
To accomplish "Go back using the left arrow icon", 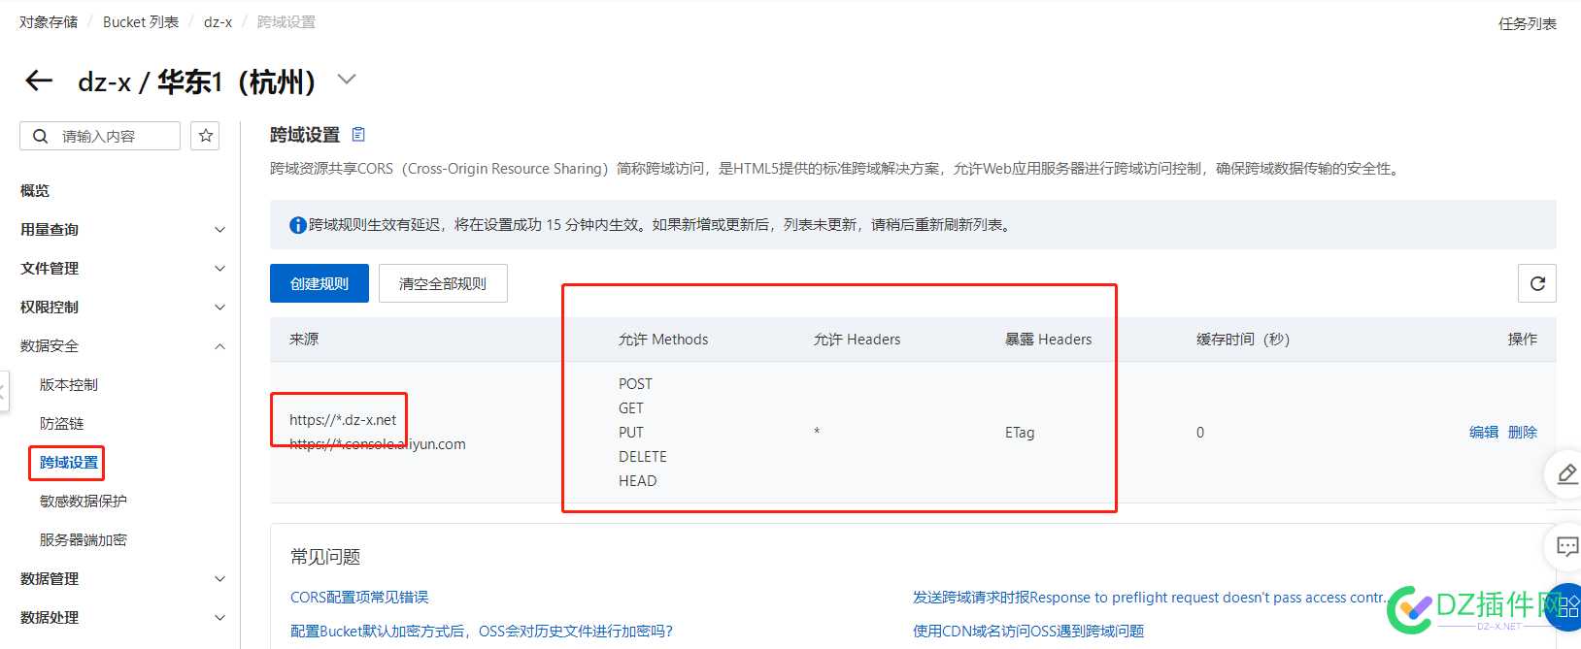I will (x=39, y=81).
